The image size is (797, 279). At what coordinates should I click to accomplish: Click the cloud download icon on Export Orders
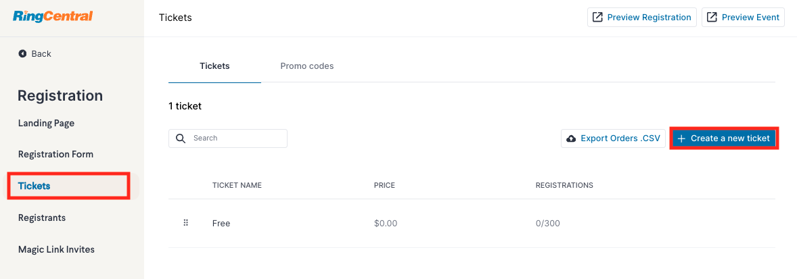(x=571, y=138)
